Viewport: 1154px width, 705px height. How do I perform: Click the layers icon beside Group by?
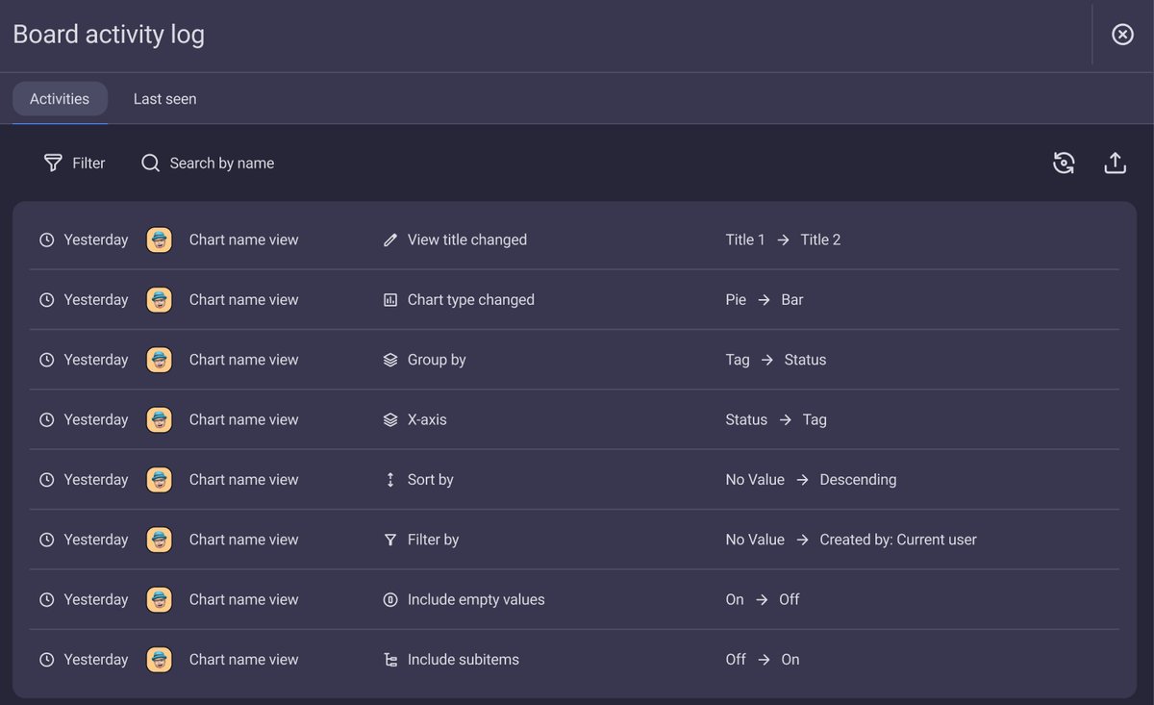pos(390,360)
